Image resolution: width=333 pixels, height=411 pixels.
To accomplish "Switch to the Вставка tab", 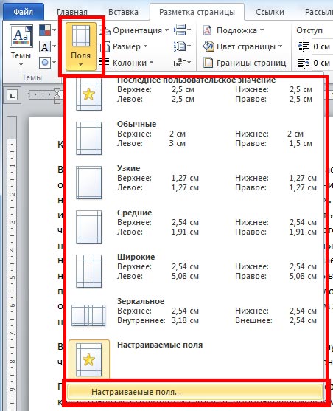I will [123, 12].
